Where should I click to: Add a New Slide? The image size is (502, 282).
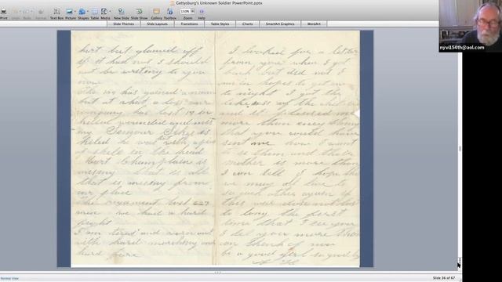(x=121, y=12)
